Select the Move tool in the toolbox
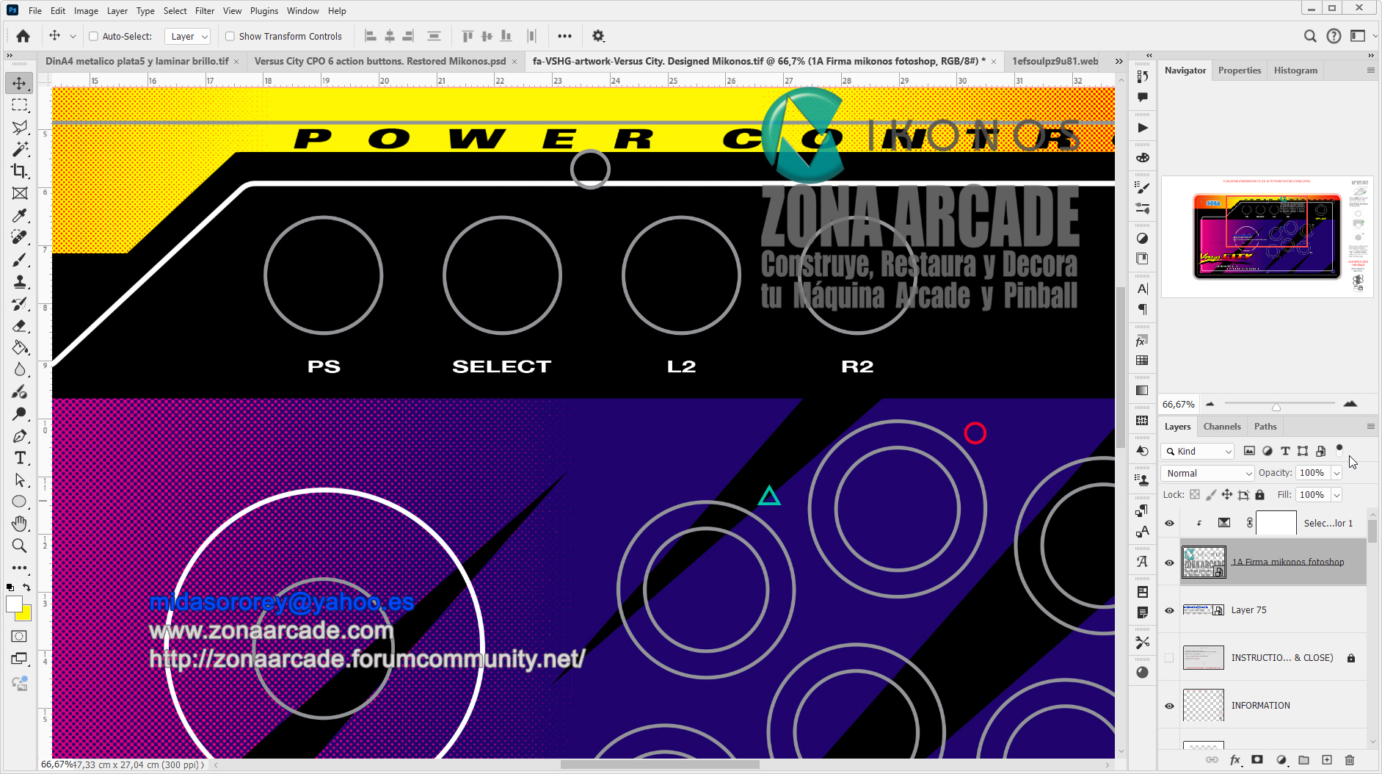Image resolution: width=1382 pixels, height=774 pixels. [20, 83]
